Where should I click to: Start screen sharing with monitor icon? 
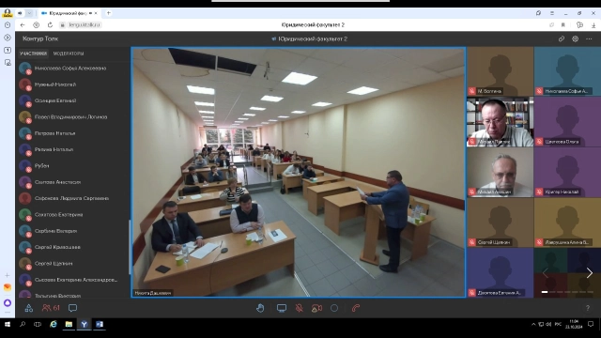(x=282, y=308)
